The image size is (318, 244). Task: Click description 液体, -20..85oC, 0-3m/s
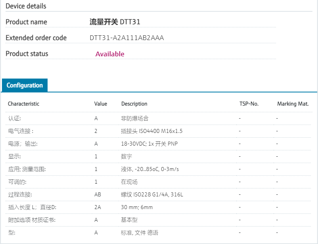150,169
